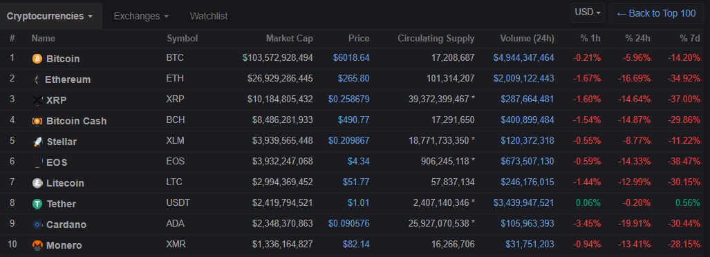The image size is (710, 257).
Task: Expand the Exchanges dropdown
Action: (x=141, y=17)
